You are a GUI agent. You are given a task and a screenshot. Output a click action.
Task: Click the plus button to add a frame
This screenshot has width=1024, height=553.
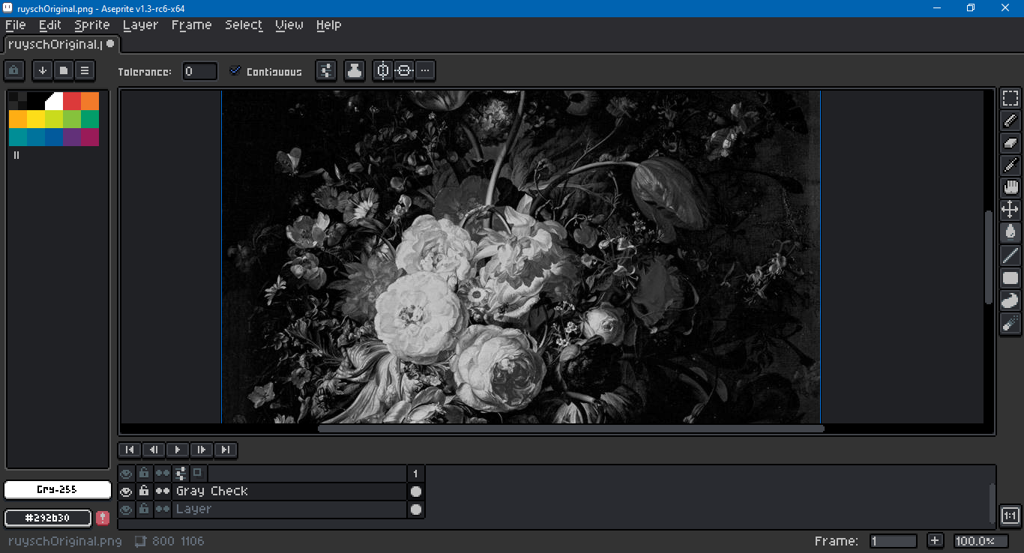(x=935, y=541)
